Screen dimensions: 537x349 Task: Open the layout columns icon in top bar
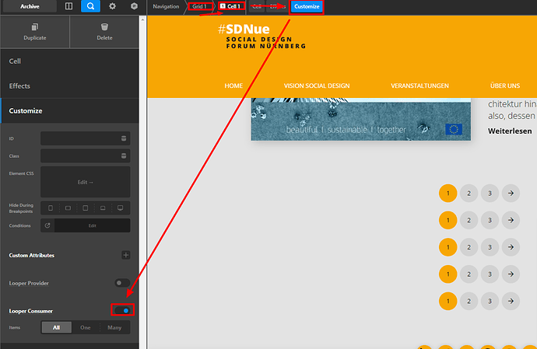tap(68, 6)
